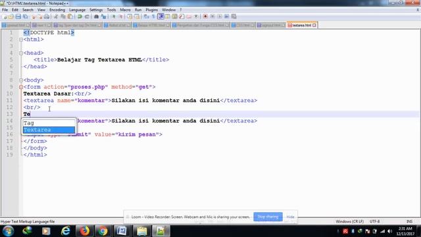Collapse the head fold marker on line 4
Image resolution: width=421 pixels, height=237 pixels.
21,53
